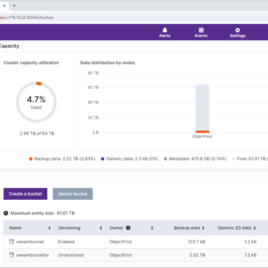Click the ObjectFirst bar in the chart

coord(202,109)
